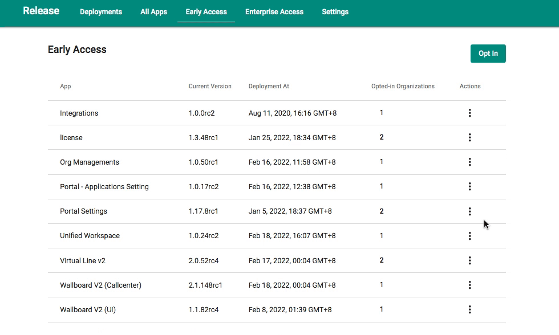Select the Portal Settings app name
559x335 pixels.
pos(83,211)
